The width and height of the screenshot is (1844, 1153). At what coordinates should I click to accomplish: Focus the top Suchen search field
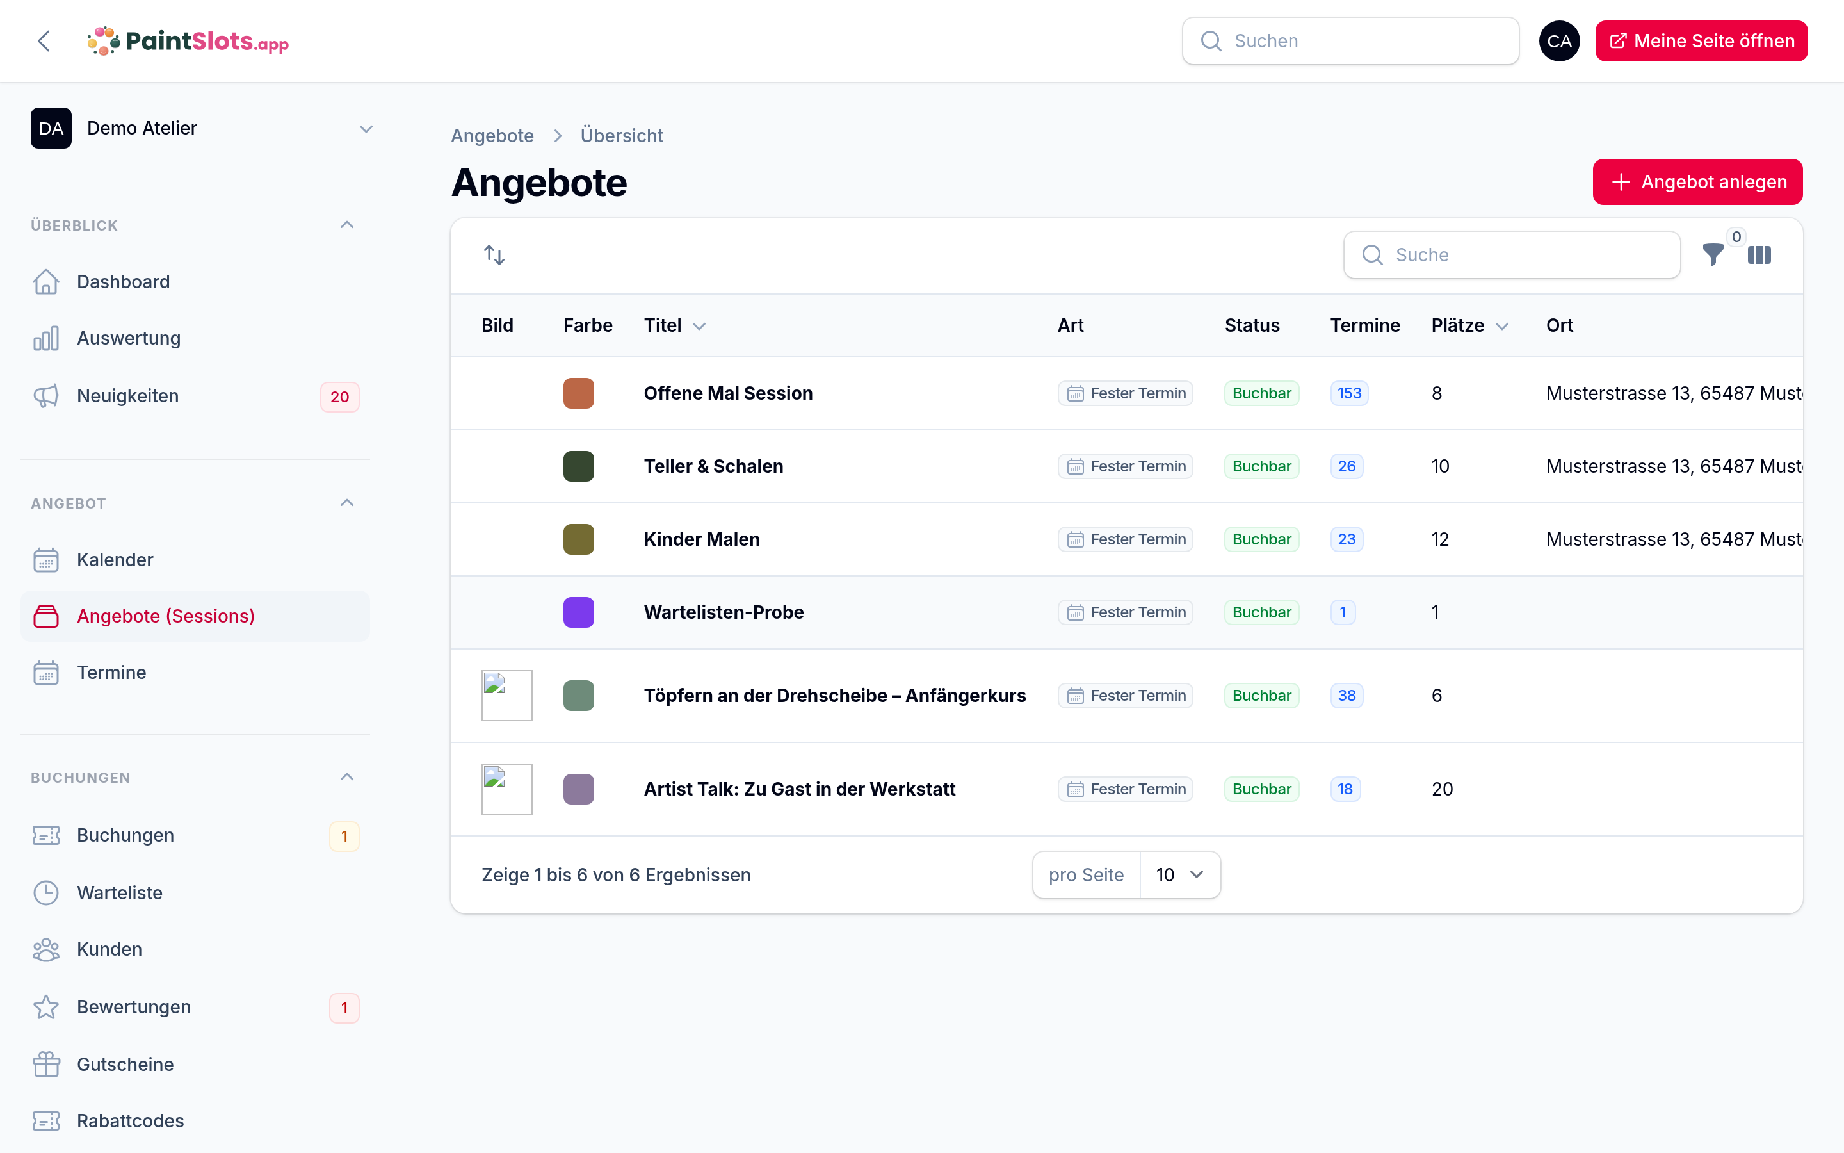tap(1350, 41)
